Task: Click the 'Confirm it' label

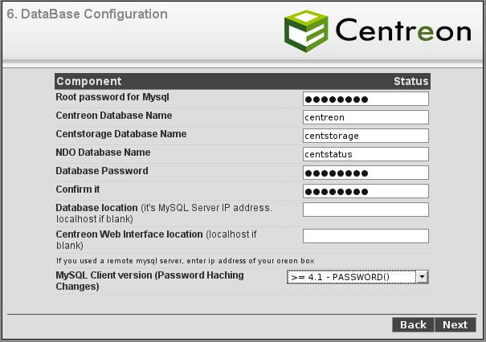Action: tap(78, 189)
